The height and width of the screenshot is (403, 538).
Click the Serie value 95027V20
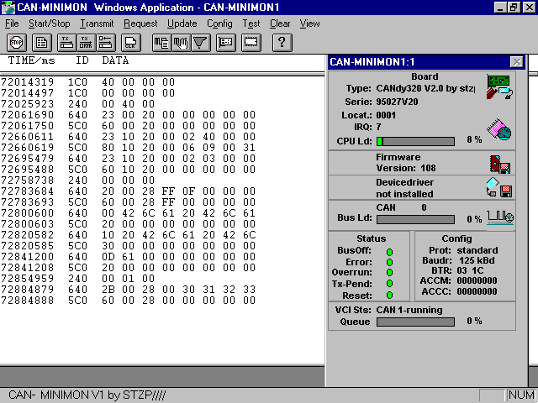coord(397,102)
